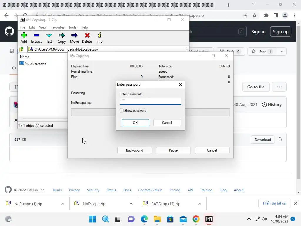Screen dimensions: 301x226
Task: Confirm the password with OK
Action: [135, 123]
